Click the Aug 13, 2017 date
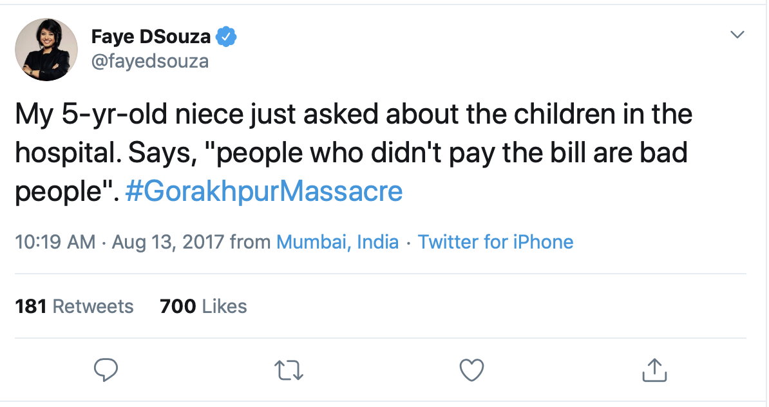This screenshot has width=769, height=407. [x=167, y=242]
